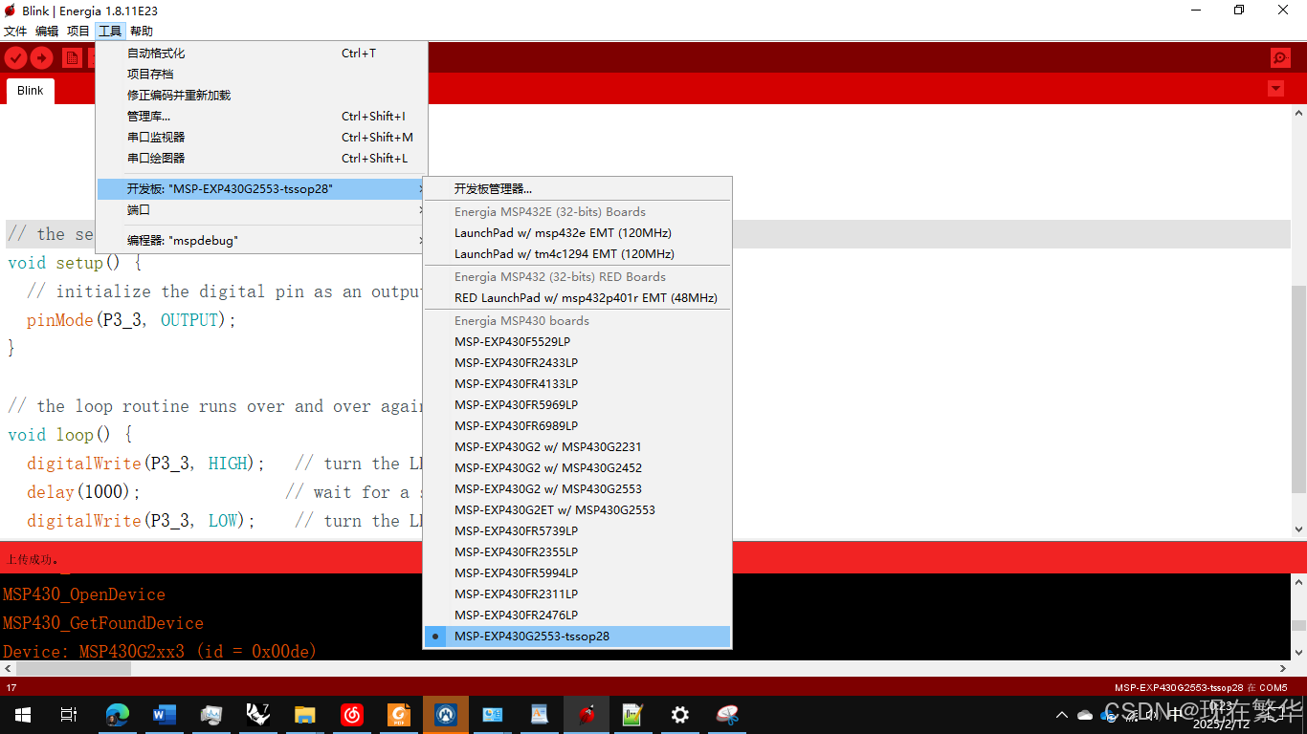The height and width of the screenshot is (734, 1307).
Task: Select LaunchPad w/ msp432e EMT (120MHz)
Action: [577, 233]
